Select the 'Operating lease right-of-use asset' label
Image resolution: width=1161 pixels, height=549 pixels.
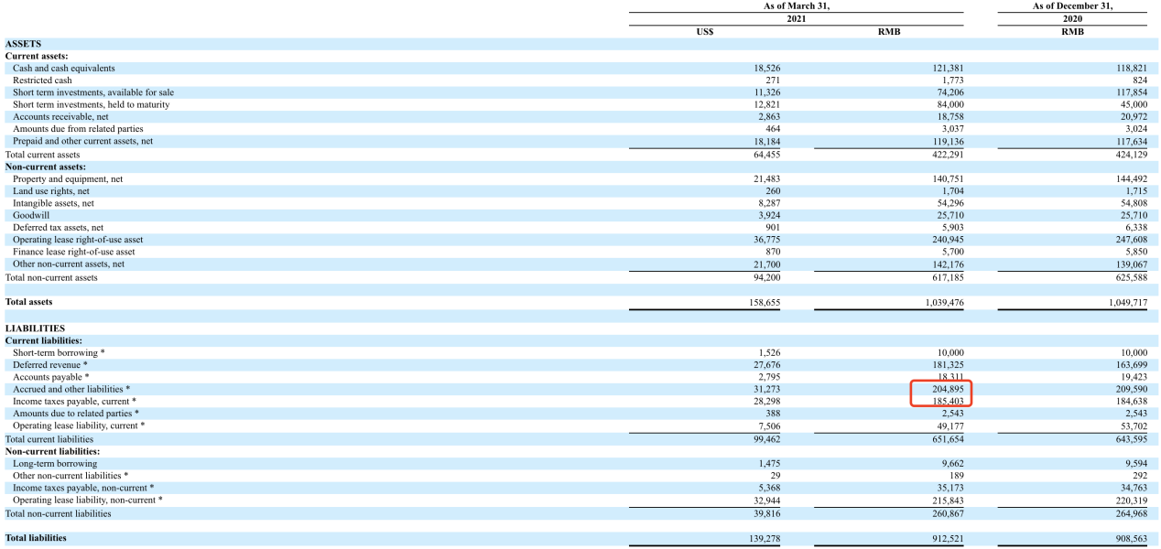(x=78, y=240)
